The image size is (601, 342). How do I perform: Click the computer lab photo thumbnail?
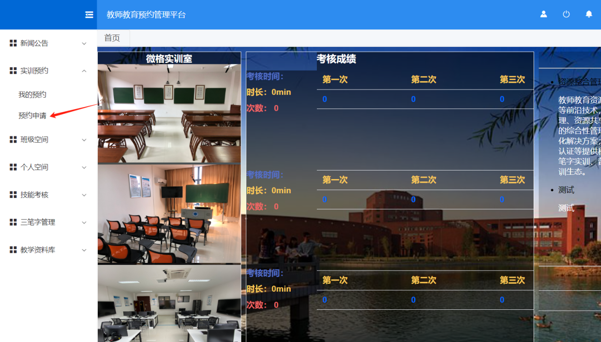pos(169,304)
